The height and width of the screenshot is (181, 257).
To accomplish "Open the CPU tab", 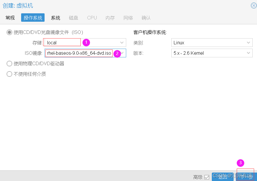I will pyautogui.click(x=92, y=18).
